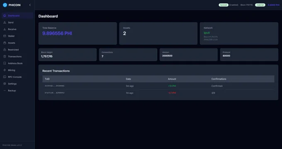The height and width of the screenshot is (149, 282).
Task: Click the Protocol value 80000
Action: click(x=226, y=56)
